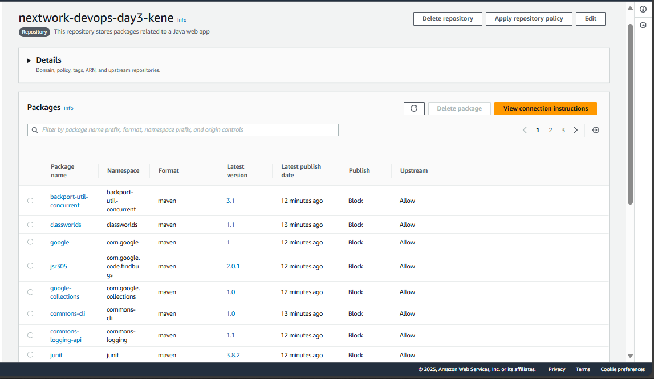Click the Repository badge label
This screenshot has width=654, height=379.
coord(34,32)
